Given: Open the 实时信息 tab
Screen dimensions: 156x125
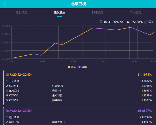Looking at the screenshot, I should click(21, 13).
